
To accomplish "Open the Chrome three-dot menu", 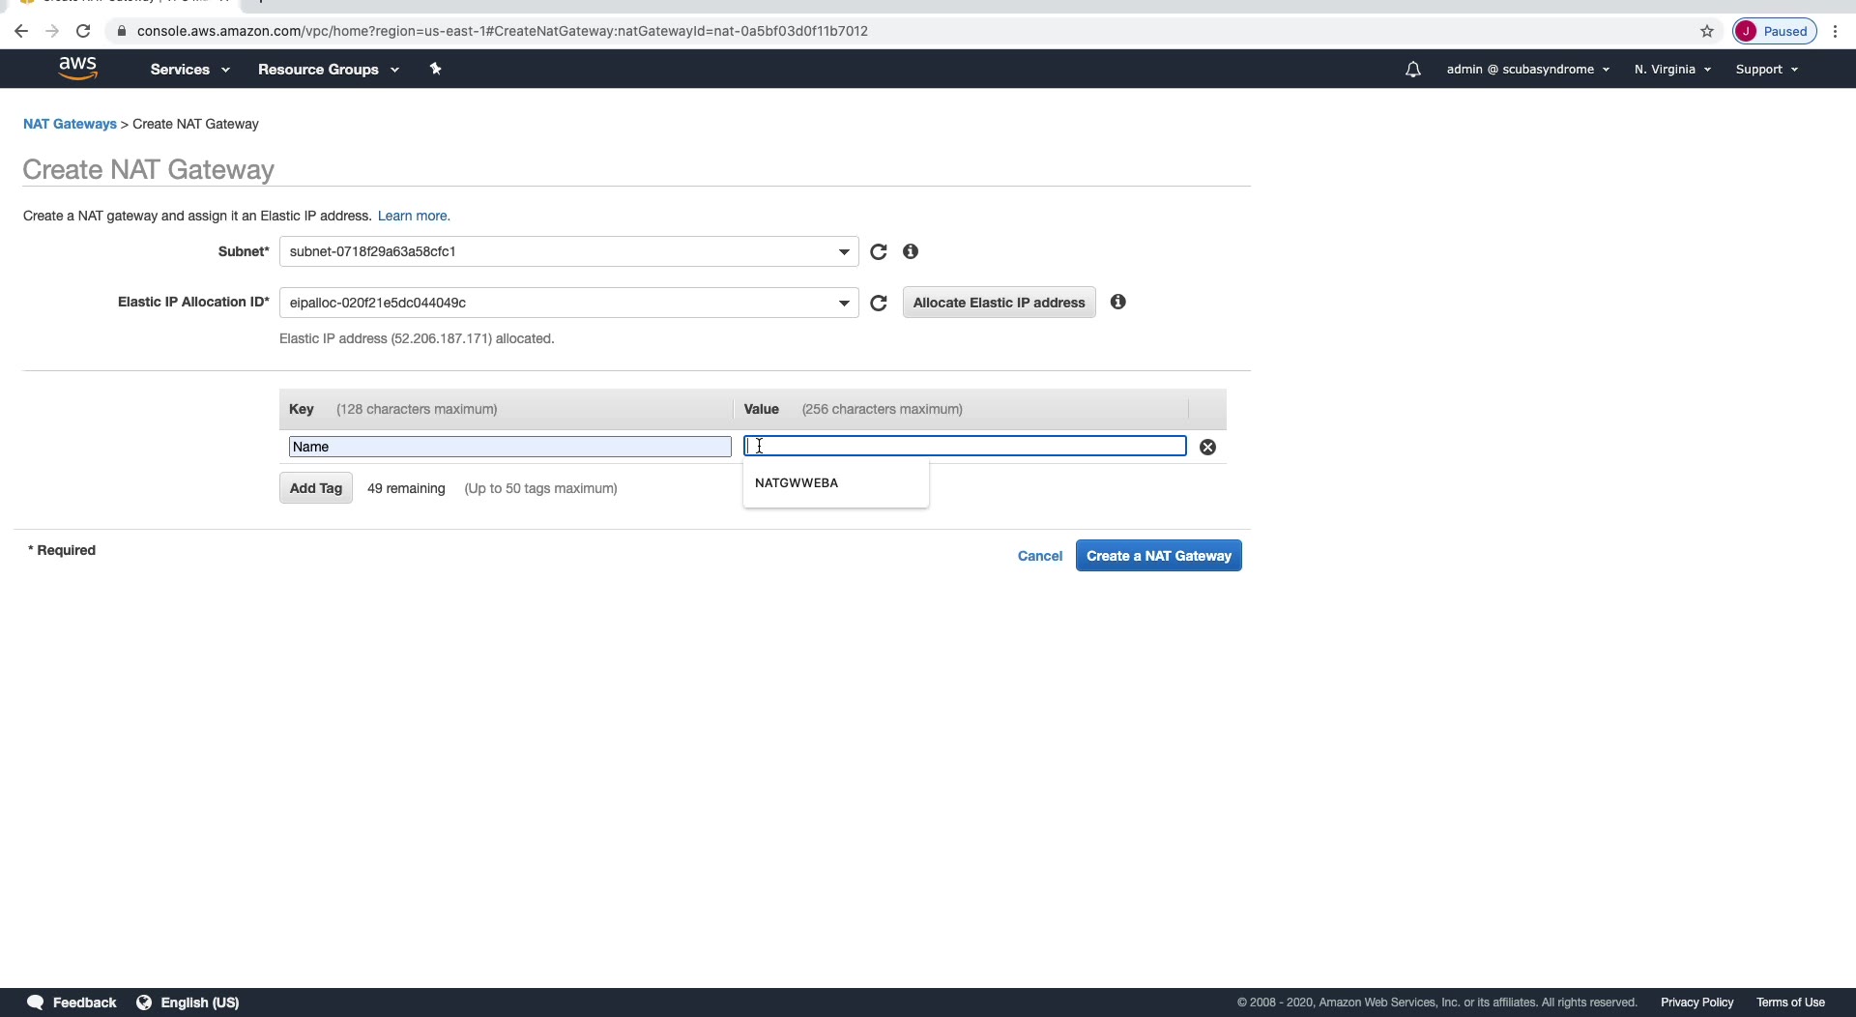I will (x=1835, y=31).
